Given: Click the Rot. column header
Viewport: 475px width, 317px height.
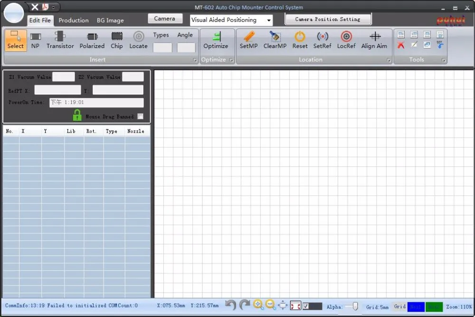Looking at the screenshot, I should click(x=91, y=131).
